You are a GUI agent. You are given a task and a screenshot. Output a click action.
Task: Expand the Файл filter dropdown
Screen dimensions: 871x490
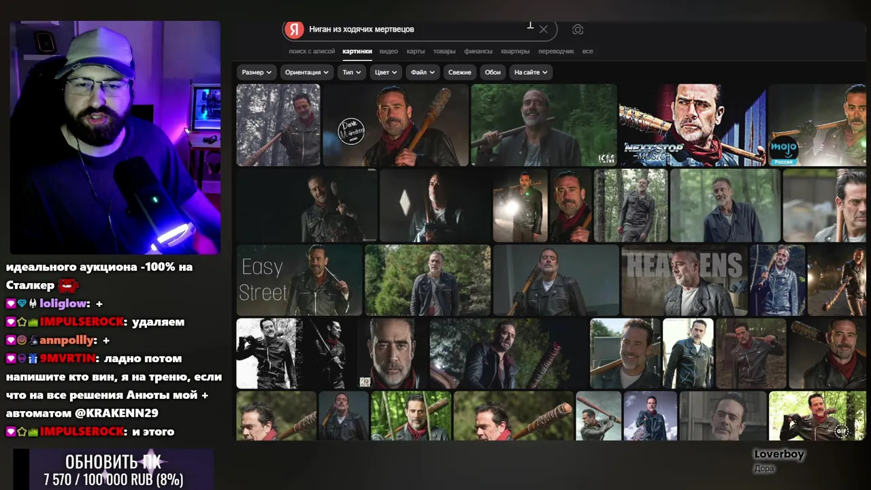[423, 72]
